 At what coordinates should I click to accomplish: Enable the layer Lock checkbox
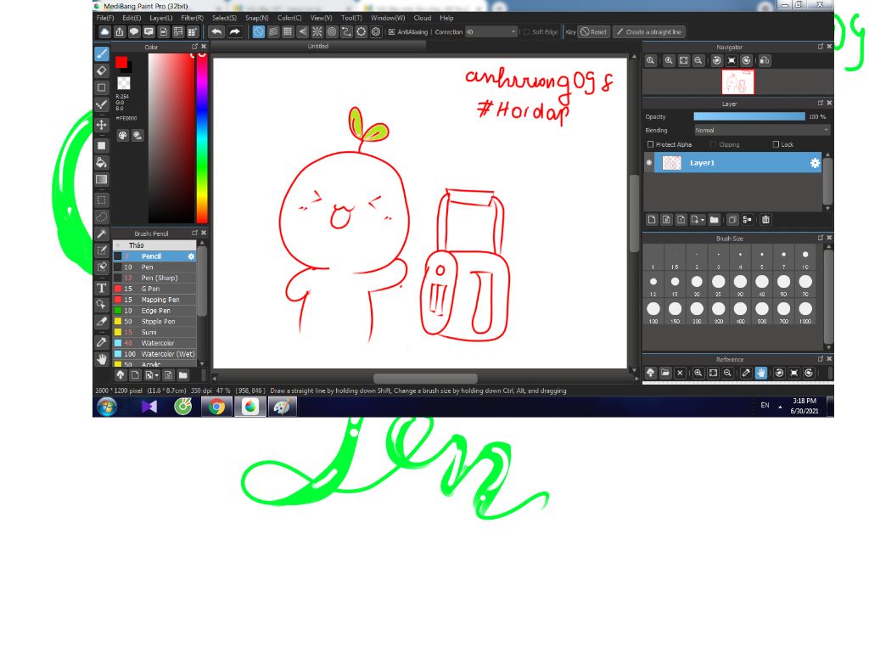pos(776,144)
